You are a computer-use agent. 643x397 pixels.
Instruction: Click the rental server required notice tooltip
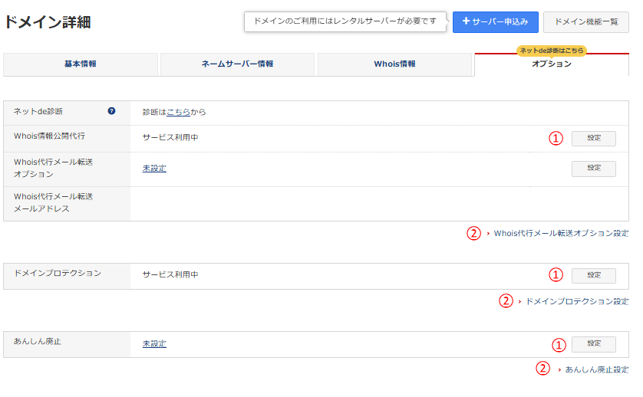(x=345, y=21)
